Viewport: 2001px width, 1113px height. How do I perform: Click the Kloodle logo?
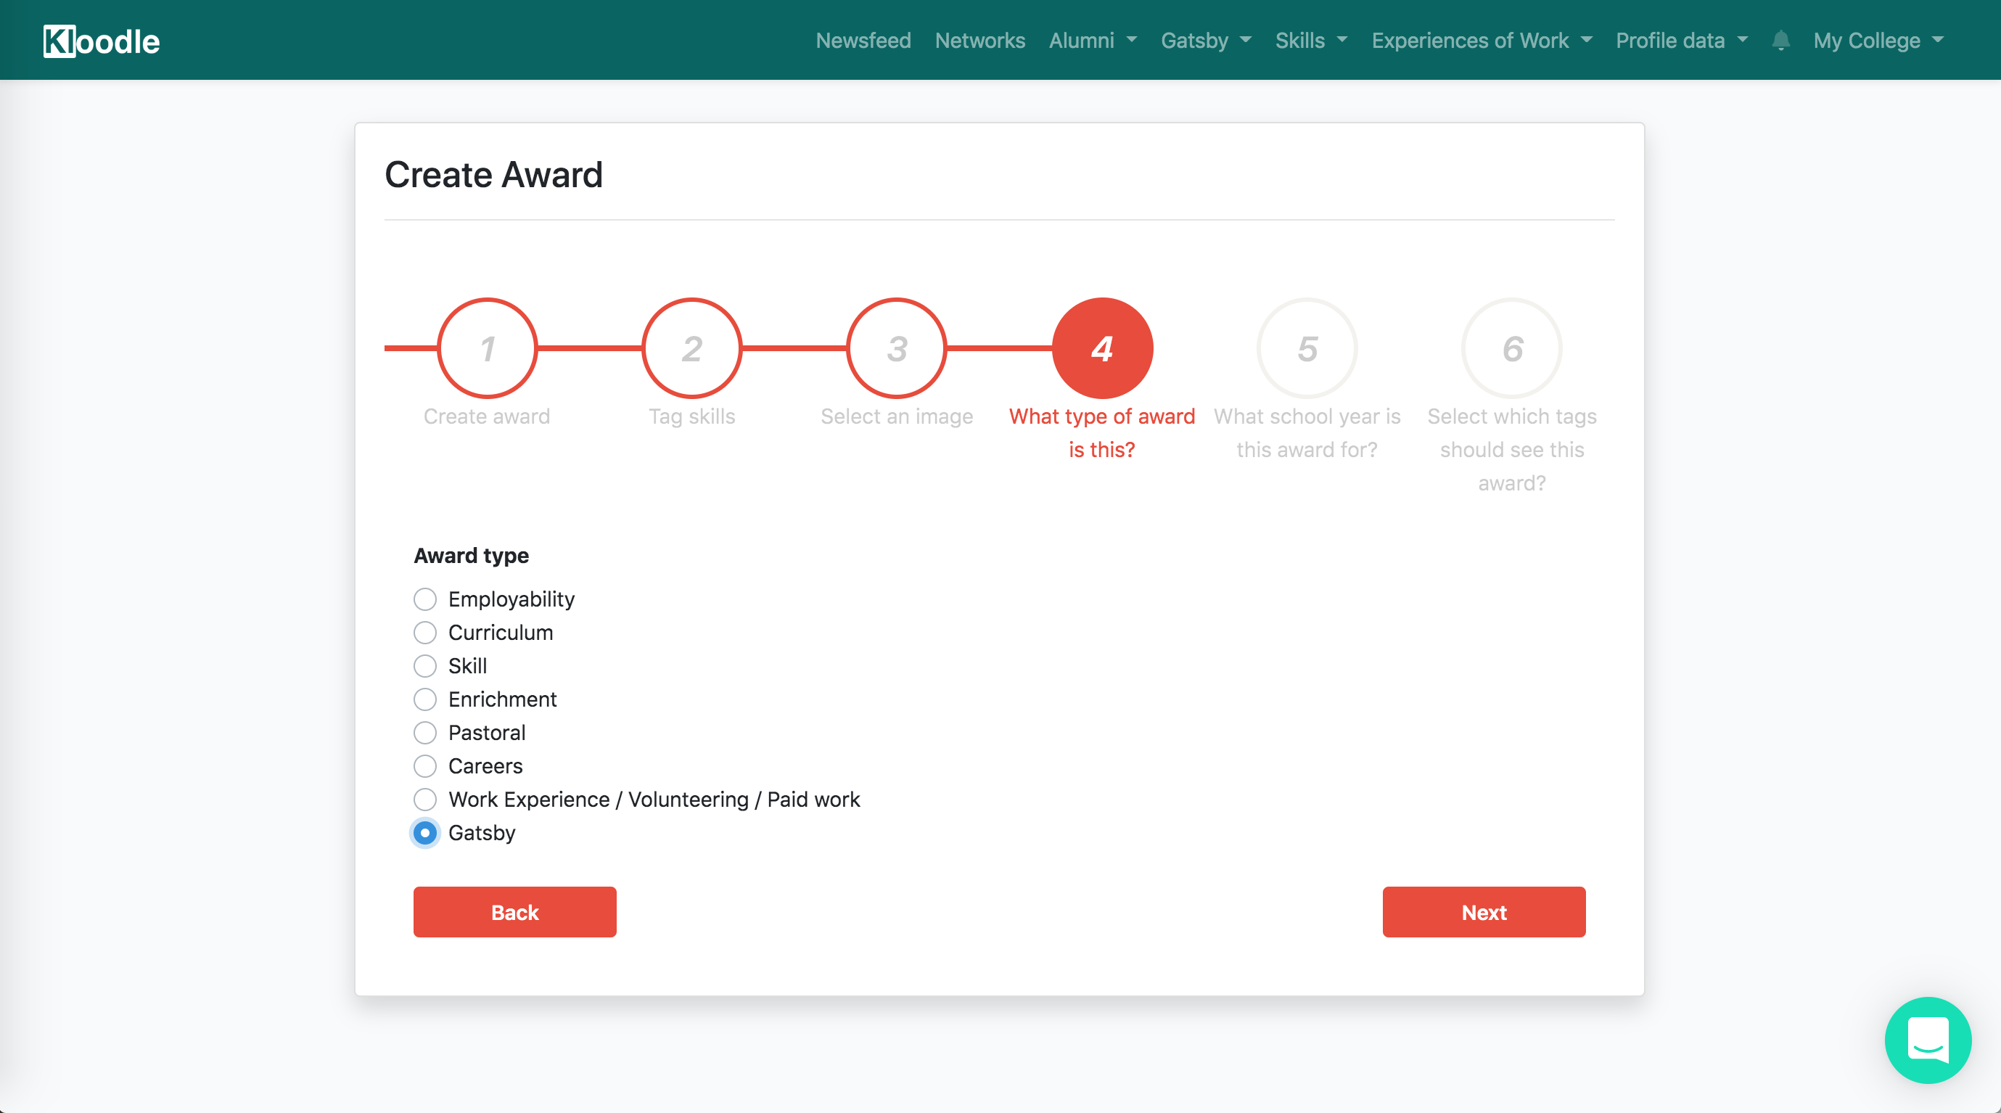click(102, 41)
